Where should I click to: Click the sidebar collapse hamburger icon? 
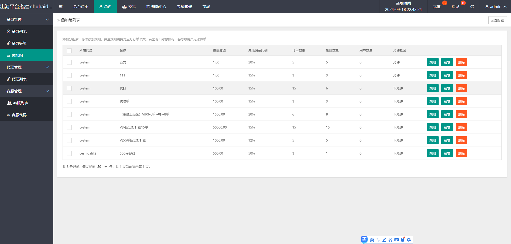coord(61,7)
